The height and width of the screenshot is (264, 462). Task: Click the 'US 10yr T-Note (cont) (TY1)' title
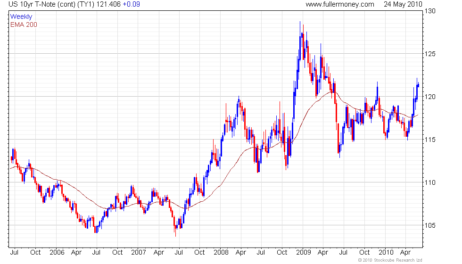point(51,4)
